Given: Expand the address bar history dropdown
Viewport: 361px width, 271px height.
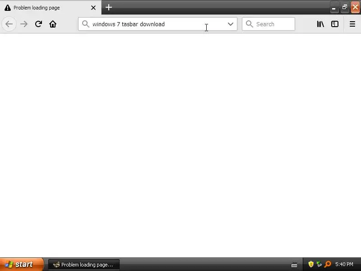Looking at the screenshot, I should [x=230, y=24].
